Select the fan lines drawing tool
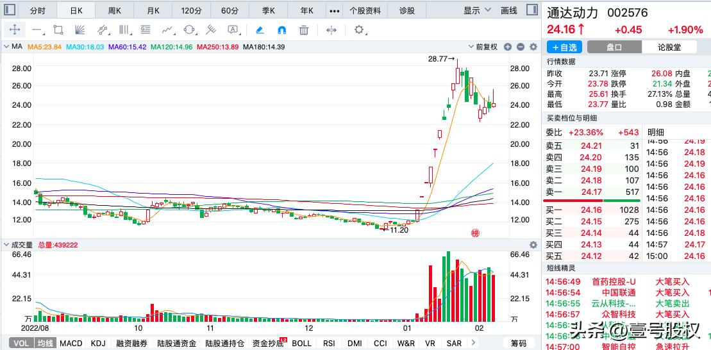The width and height of the screenshot is (711, 350). tap(79, 30)
